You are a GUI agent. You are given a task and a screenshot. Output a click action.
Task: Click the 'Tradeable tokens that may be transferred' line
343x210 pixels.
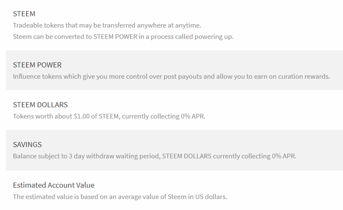click(107, 26)
